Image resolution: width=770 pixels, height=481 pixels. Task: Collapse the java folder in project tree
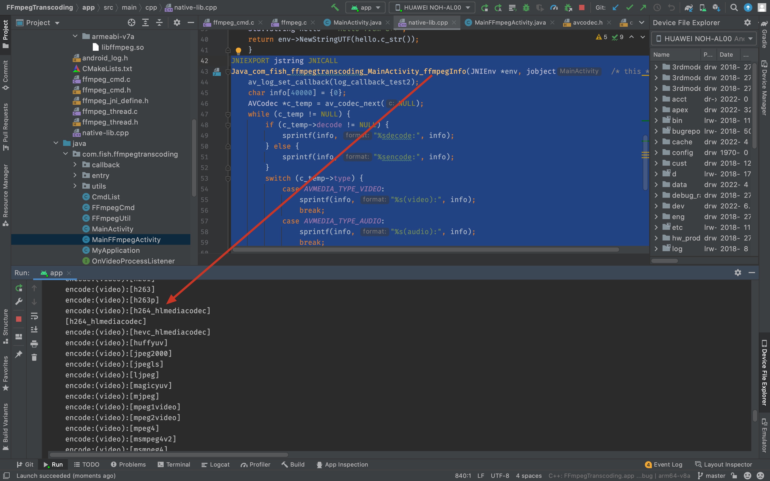[x=56, y=143]
